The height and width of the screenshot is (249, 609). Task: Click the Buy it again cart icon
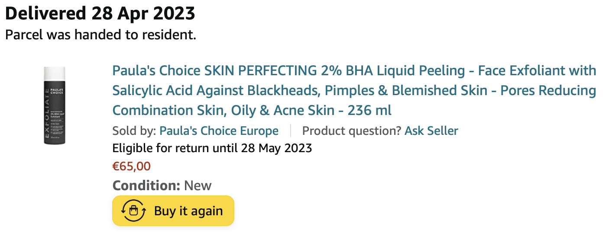tap(134, 211)
